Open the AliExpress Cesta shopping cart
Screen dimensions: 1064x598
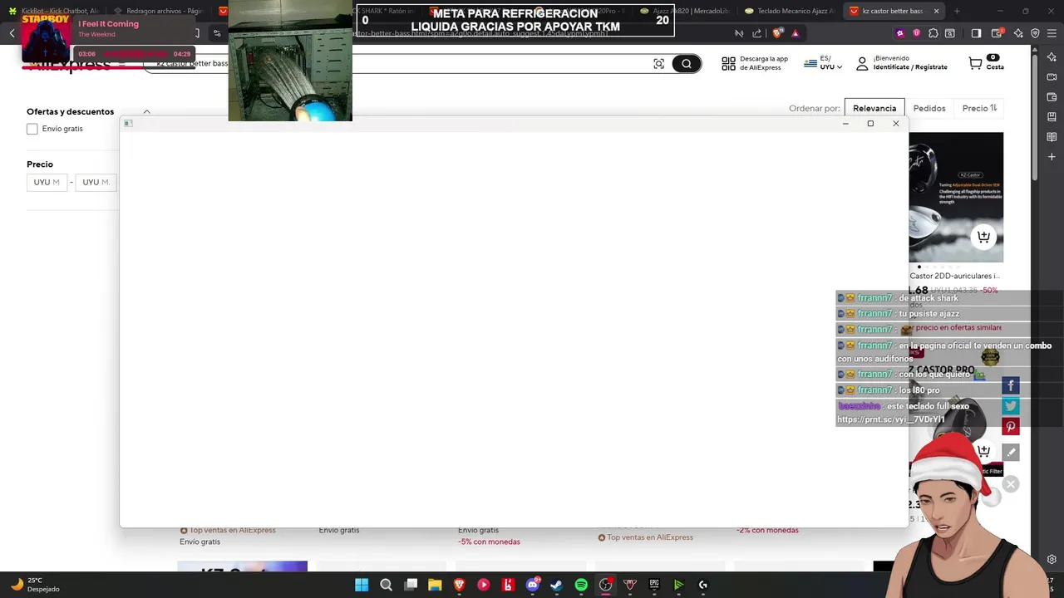pyautogui.click(x=986, y=63)
